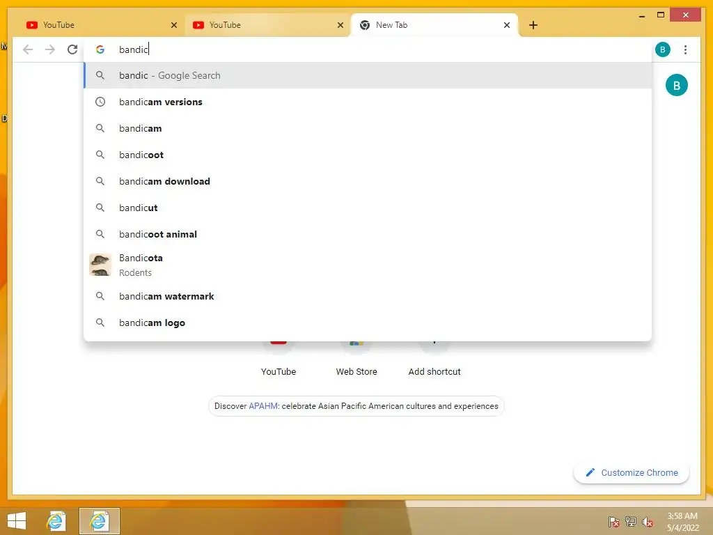Open Chrome three-dot menu
Image resolution: width=713 pixels, height=535 pixels.
pos(685,49)
